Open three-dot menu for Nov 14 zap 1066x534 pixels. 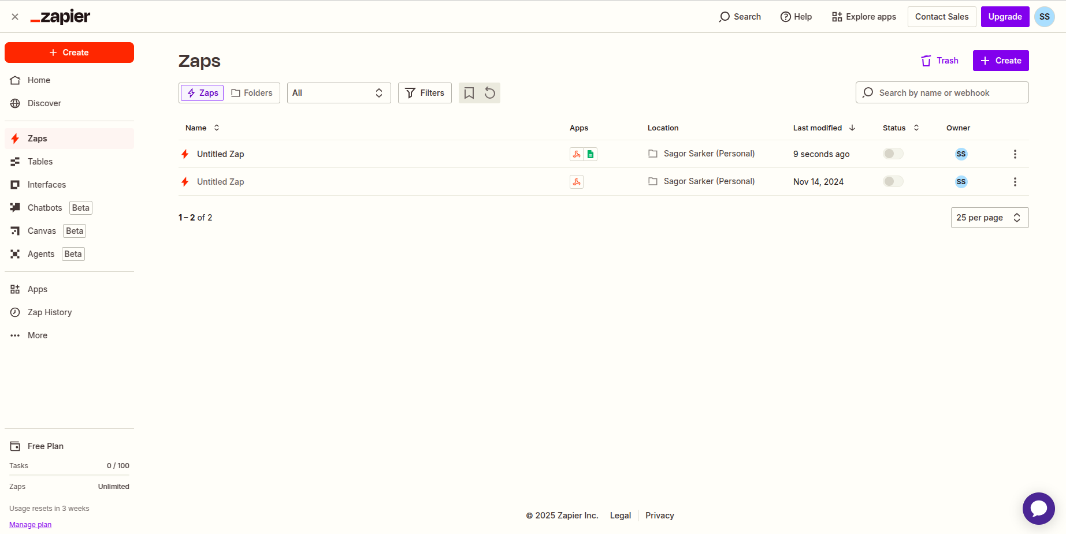pos(1015,182)
